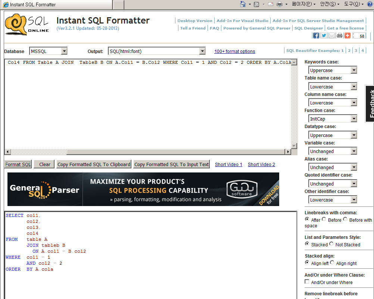Image resolution: width=374 pixels, height=299 pixels.
Task: Open a new blank browser tab
Action: point(119,5)
